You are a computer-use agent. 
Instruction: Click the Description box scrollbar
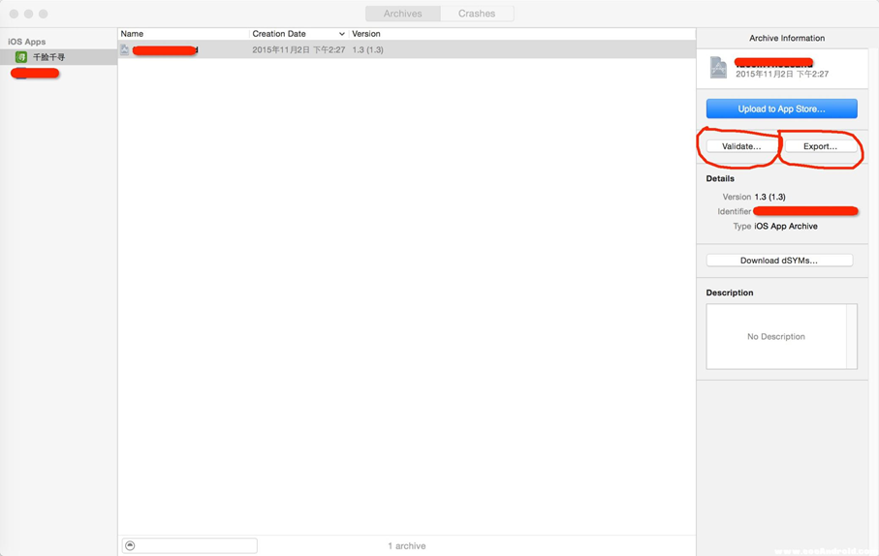tap(852, 336)
